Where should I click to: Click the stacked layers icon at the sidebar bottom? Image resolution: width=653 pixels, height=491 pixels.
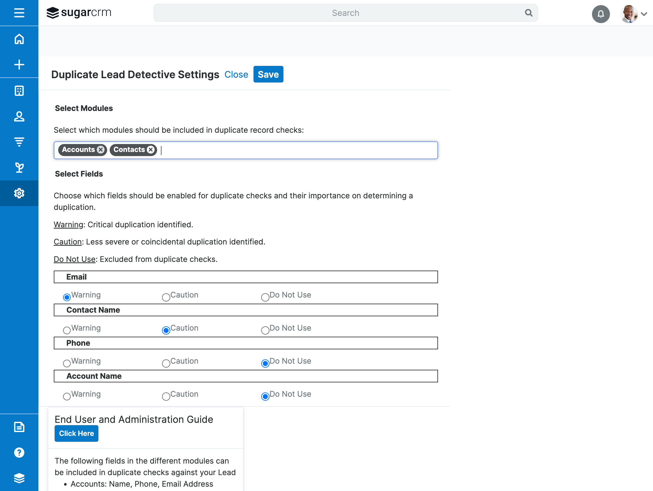click(x=19, y=478)
